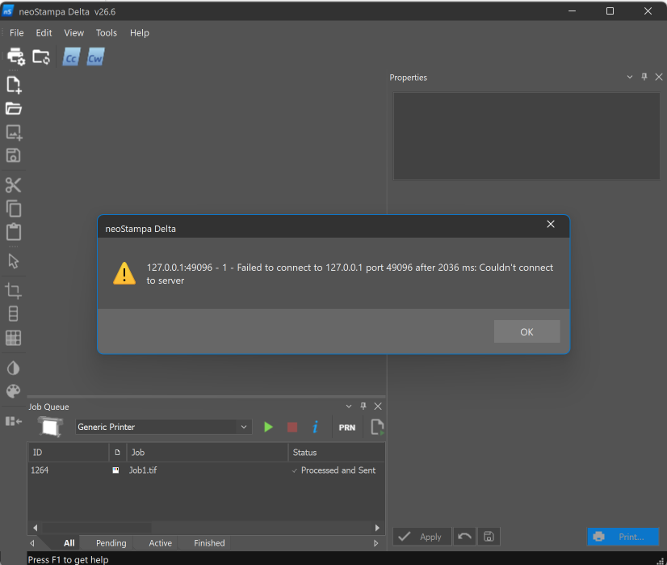Cut with the scissors icon

point(13,185)
